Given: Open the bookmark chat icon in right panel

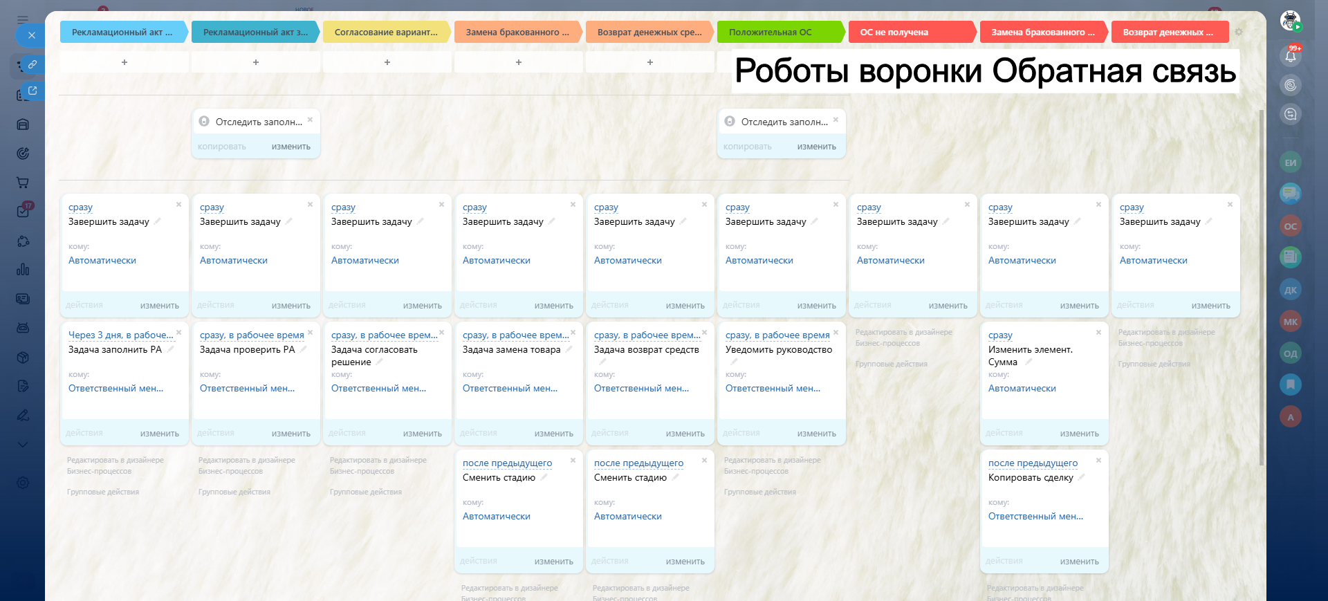Looking at the screenshot, I should pyautogui.click(x=1291, y=385).
